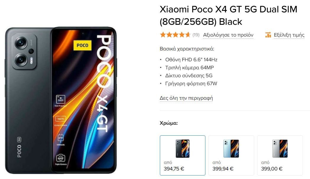Click the 144Hz icon on phone screen
The width and height of the screenshot is (310, 179).
[60, 119]
